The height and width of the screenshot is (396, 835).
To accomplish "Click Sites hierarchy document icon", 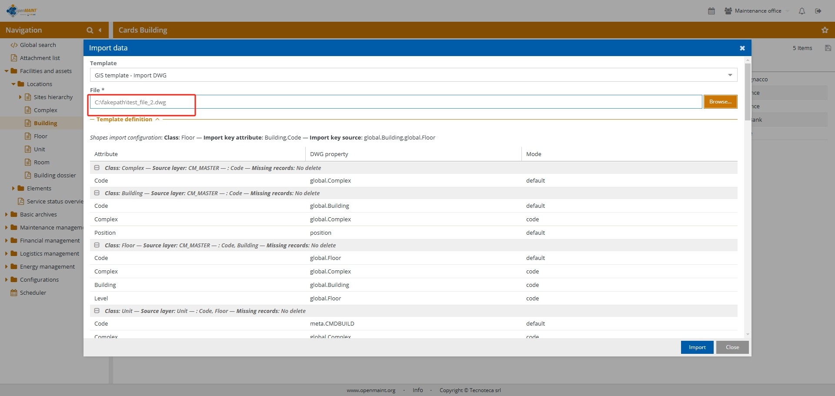I will [x=28, y=97].
